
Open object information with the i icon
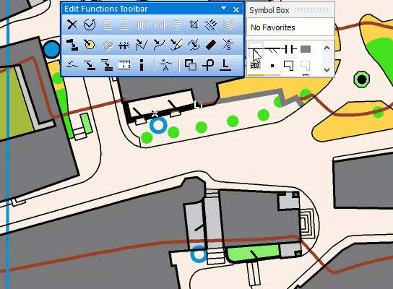[142, 65]
